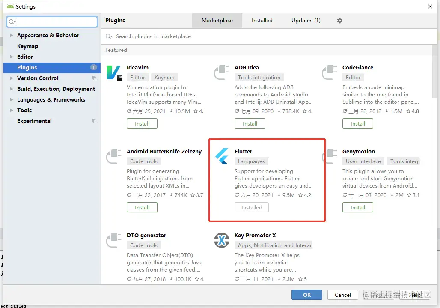Switch to the Installed tab

(x=262, y=21)
